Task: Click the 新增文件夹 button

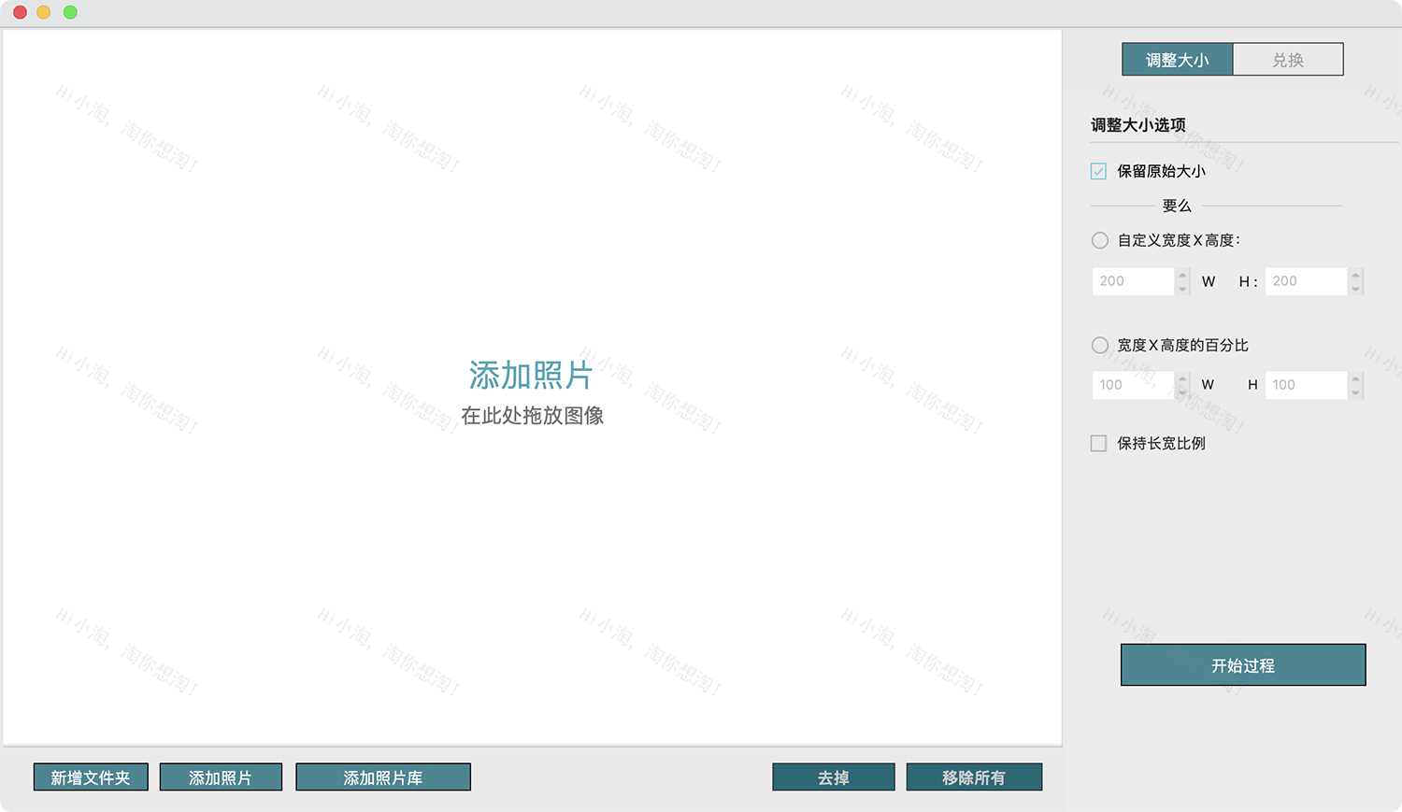Action: [x=91, y=776]
